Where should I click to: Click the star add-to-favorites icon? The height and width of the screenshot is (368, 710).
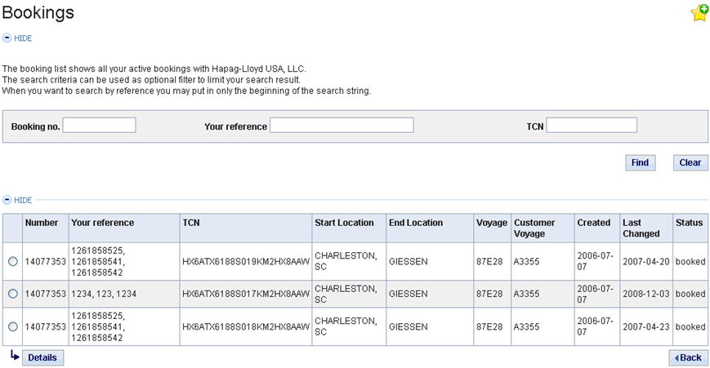pyautogui.click(x=699, y=13)
